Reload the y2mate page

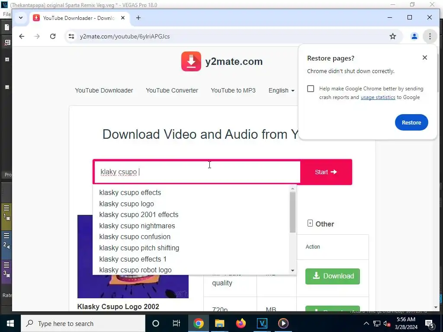pos(52,36)
